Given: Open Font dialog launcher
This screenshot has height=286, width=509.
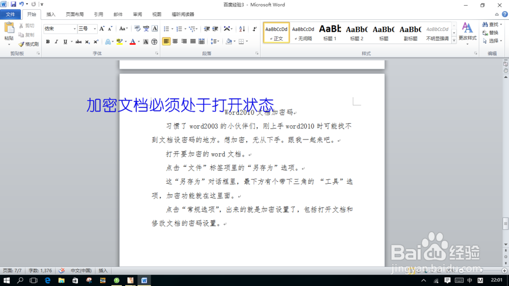Looking at the screenshot, I should pyautogui.click(x=156, y=53).
